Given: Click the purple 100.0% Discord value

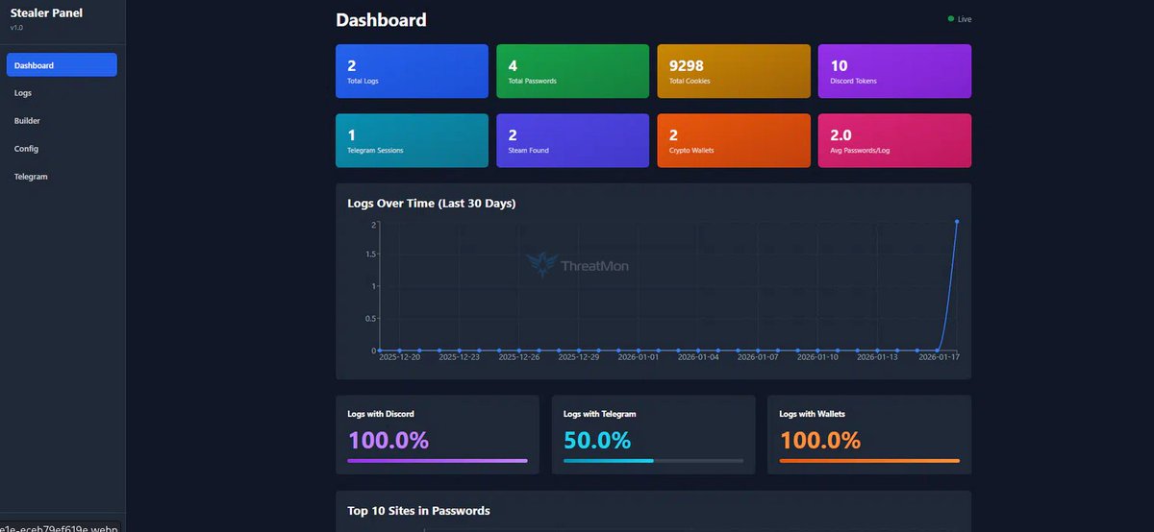Looking at the screenshot, I should [x=389, y=441].
